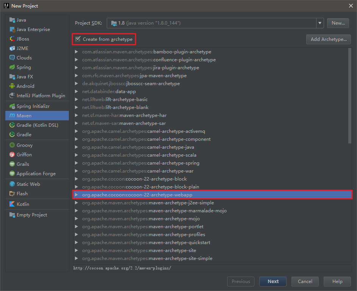Select camel-archetype-java row
Viewport: 357px width, 291px height.
pos(212,147)
